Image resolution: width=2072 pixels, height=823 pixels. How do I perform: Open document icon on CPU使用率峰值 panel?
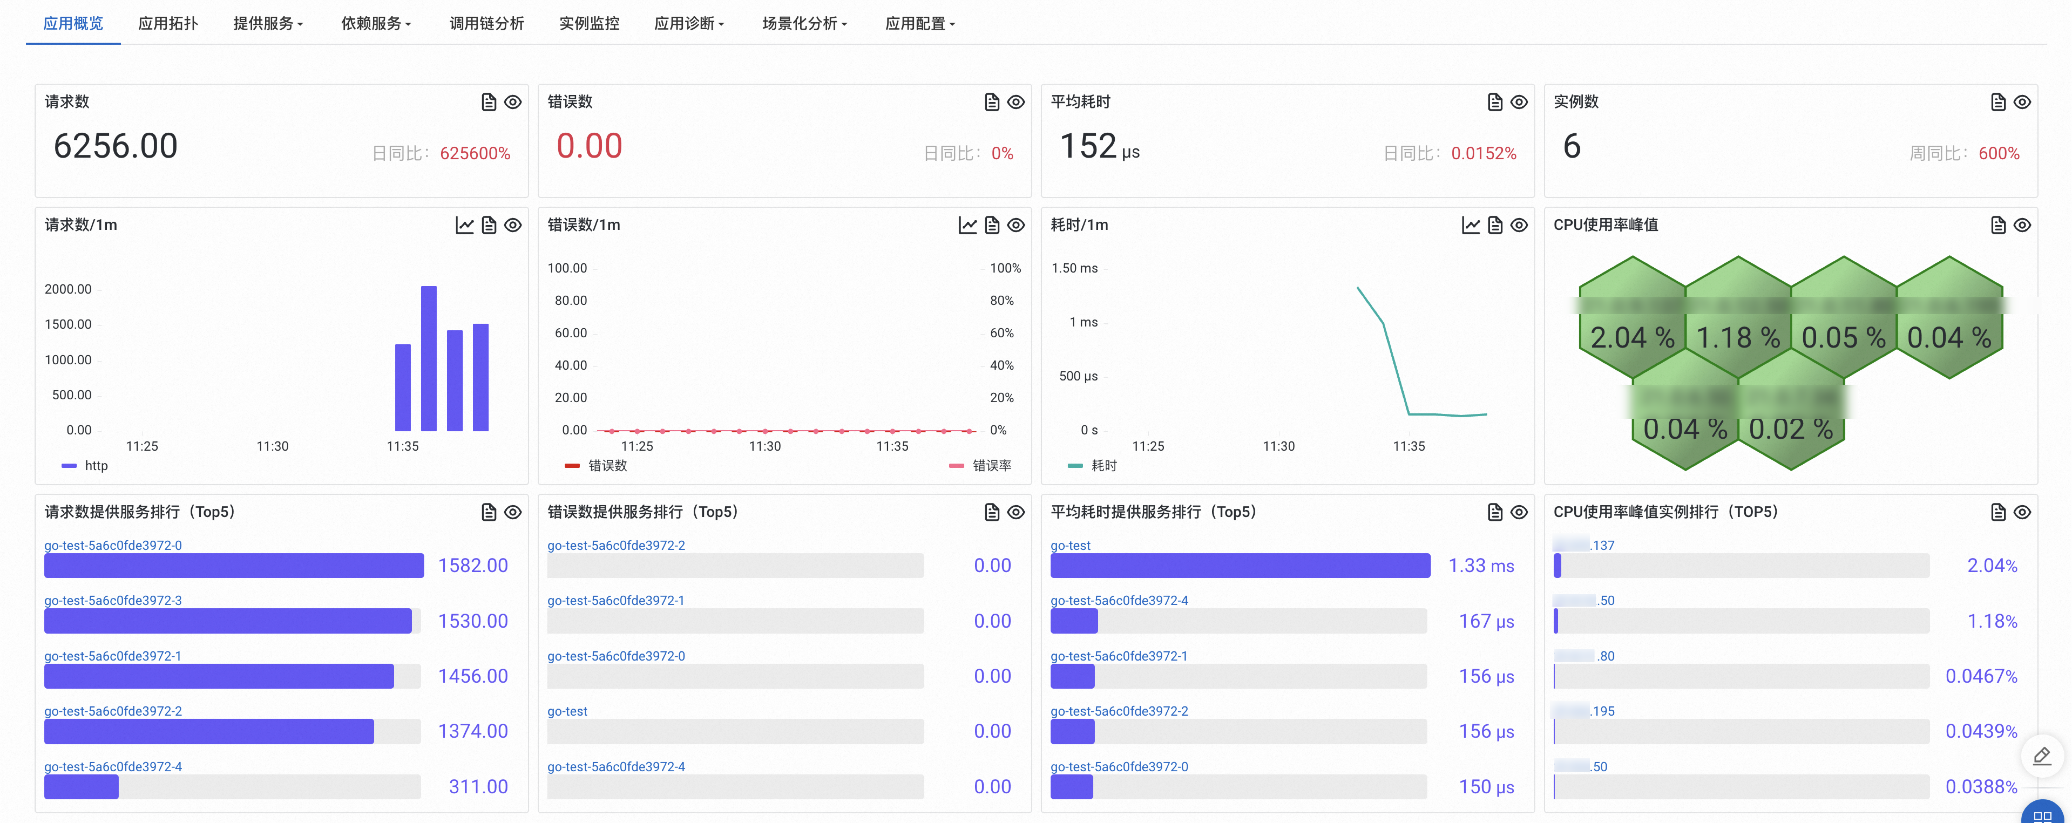click(x=1998, y=225)
